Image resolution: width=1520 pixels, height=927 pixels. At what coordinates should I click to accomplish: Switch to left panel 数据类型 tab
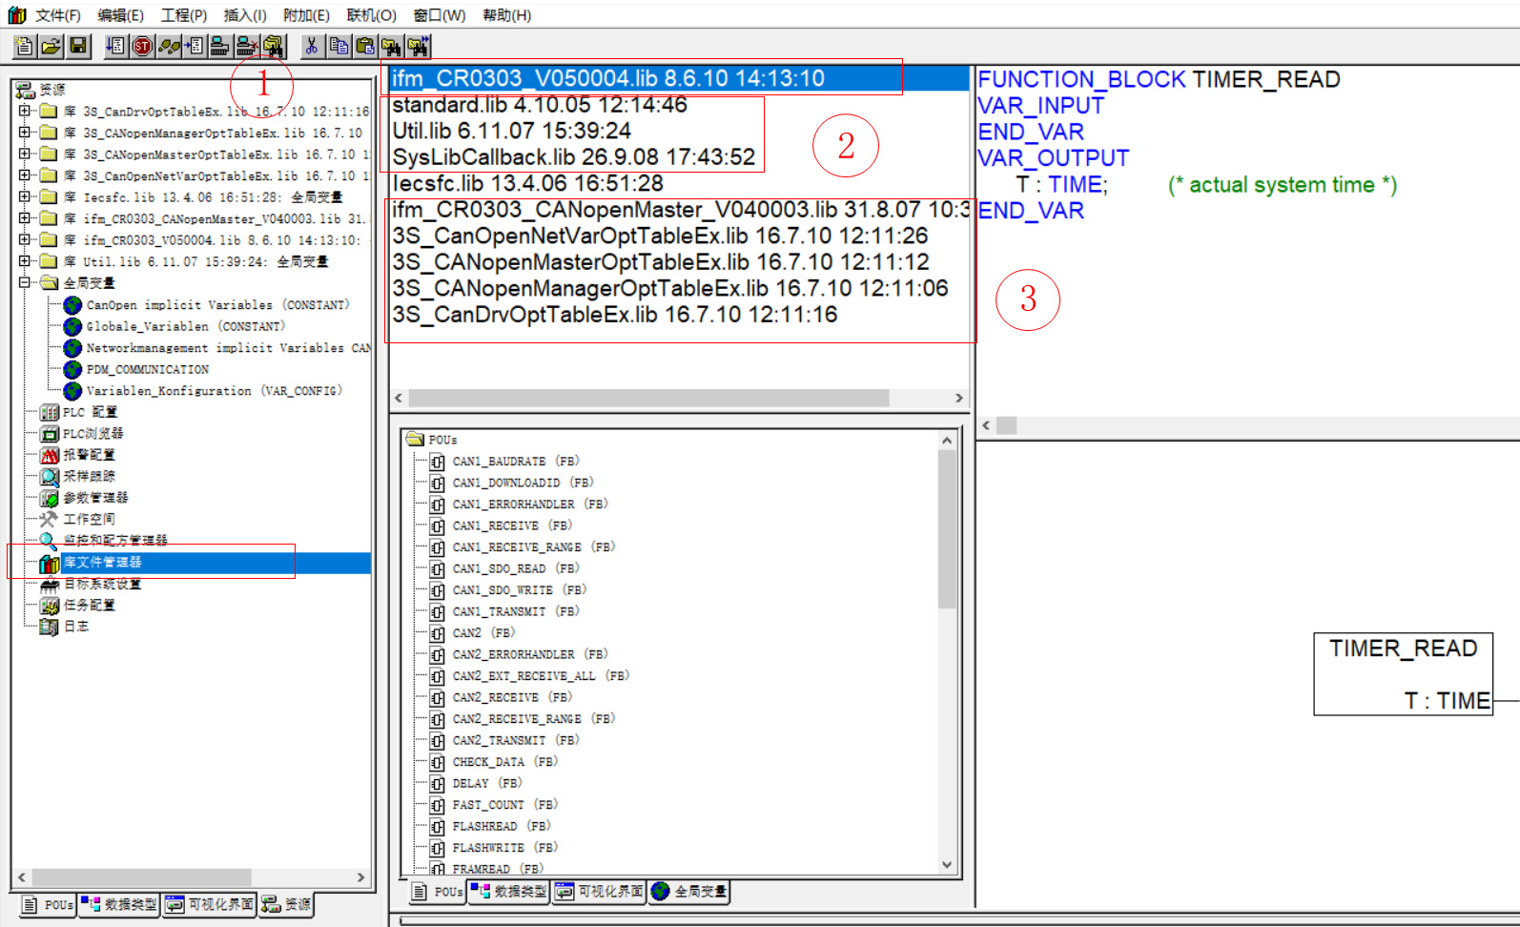(119, 904)
